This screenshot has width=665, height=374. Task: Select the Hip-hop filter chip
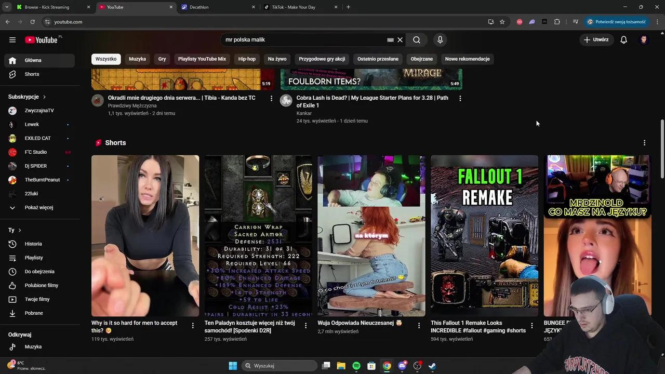(247, 59)
